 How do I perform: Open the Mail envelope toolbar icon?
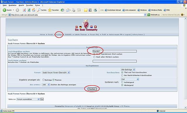(x=68, y=10)
